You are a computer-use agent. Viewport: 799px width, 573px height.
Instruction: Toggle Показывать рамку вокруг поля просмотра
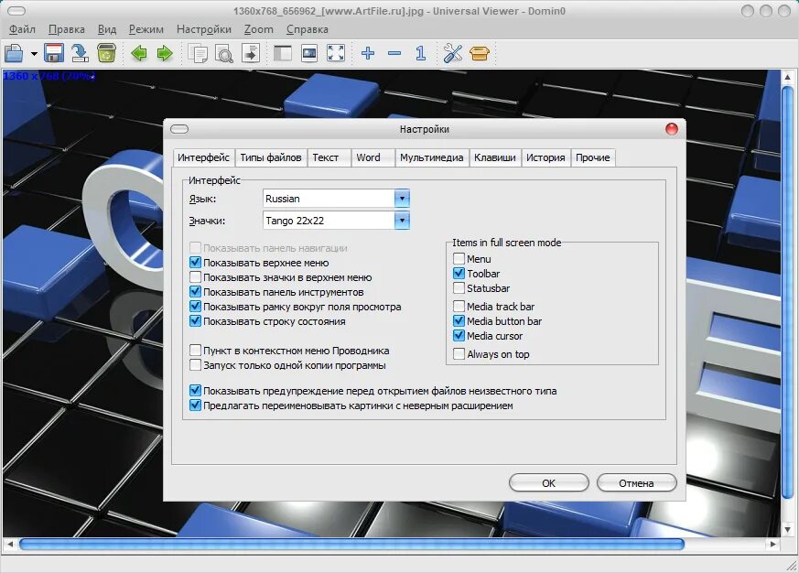pos(195,307)
